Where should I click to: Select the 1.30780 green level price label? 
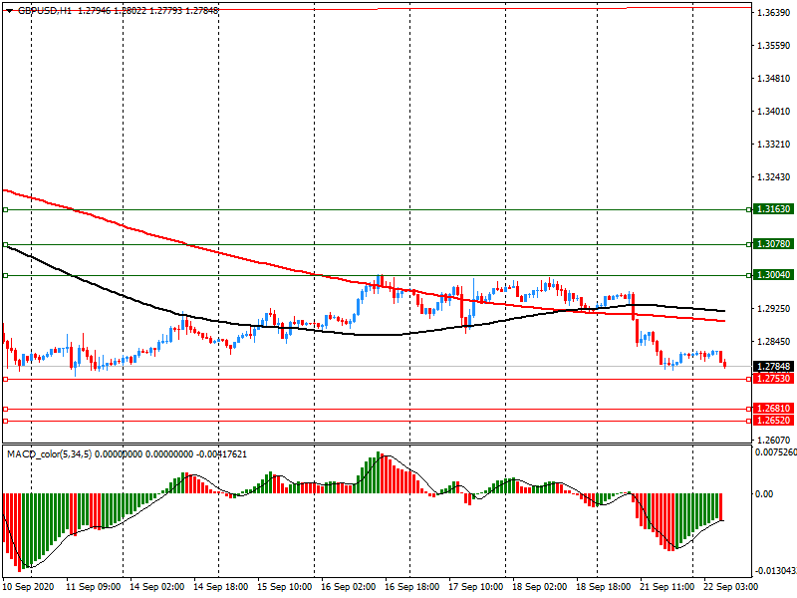click(773, 244)
